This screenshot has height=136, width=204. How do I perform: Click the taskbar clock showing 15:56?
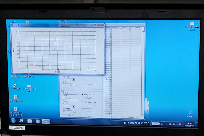[189, 125]
